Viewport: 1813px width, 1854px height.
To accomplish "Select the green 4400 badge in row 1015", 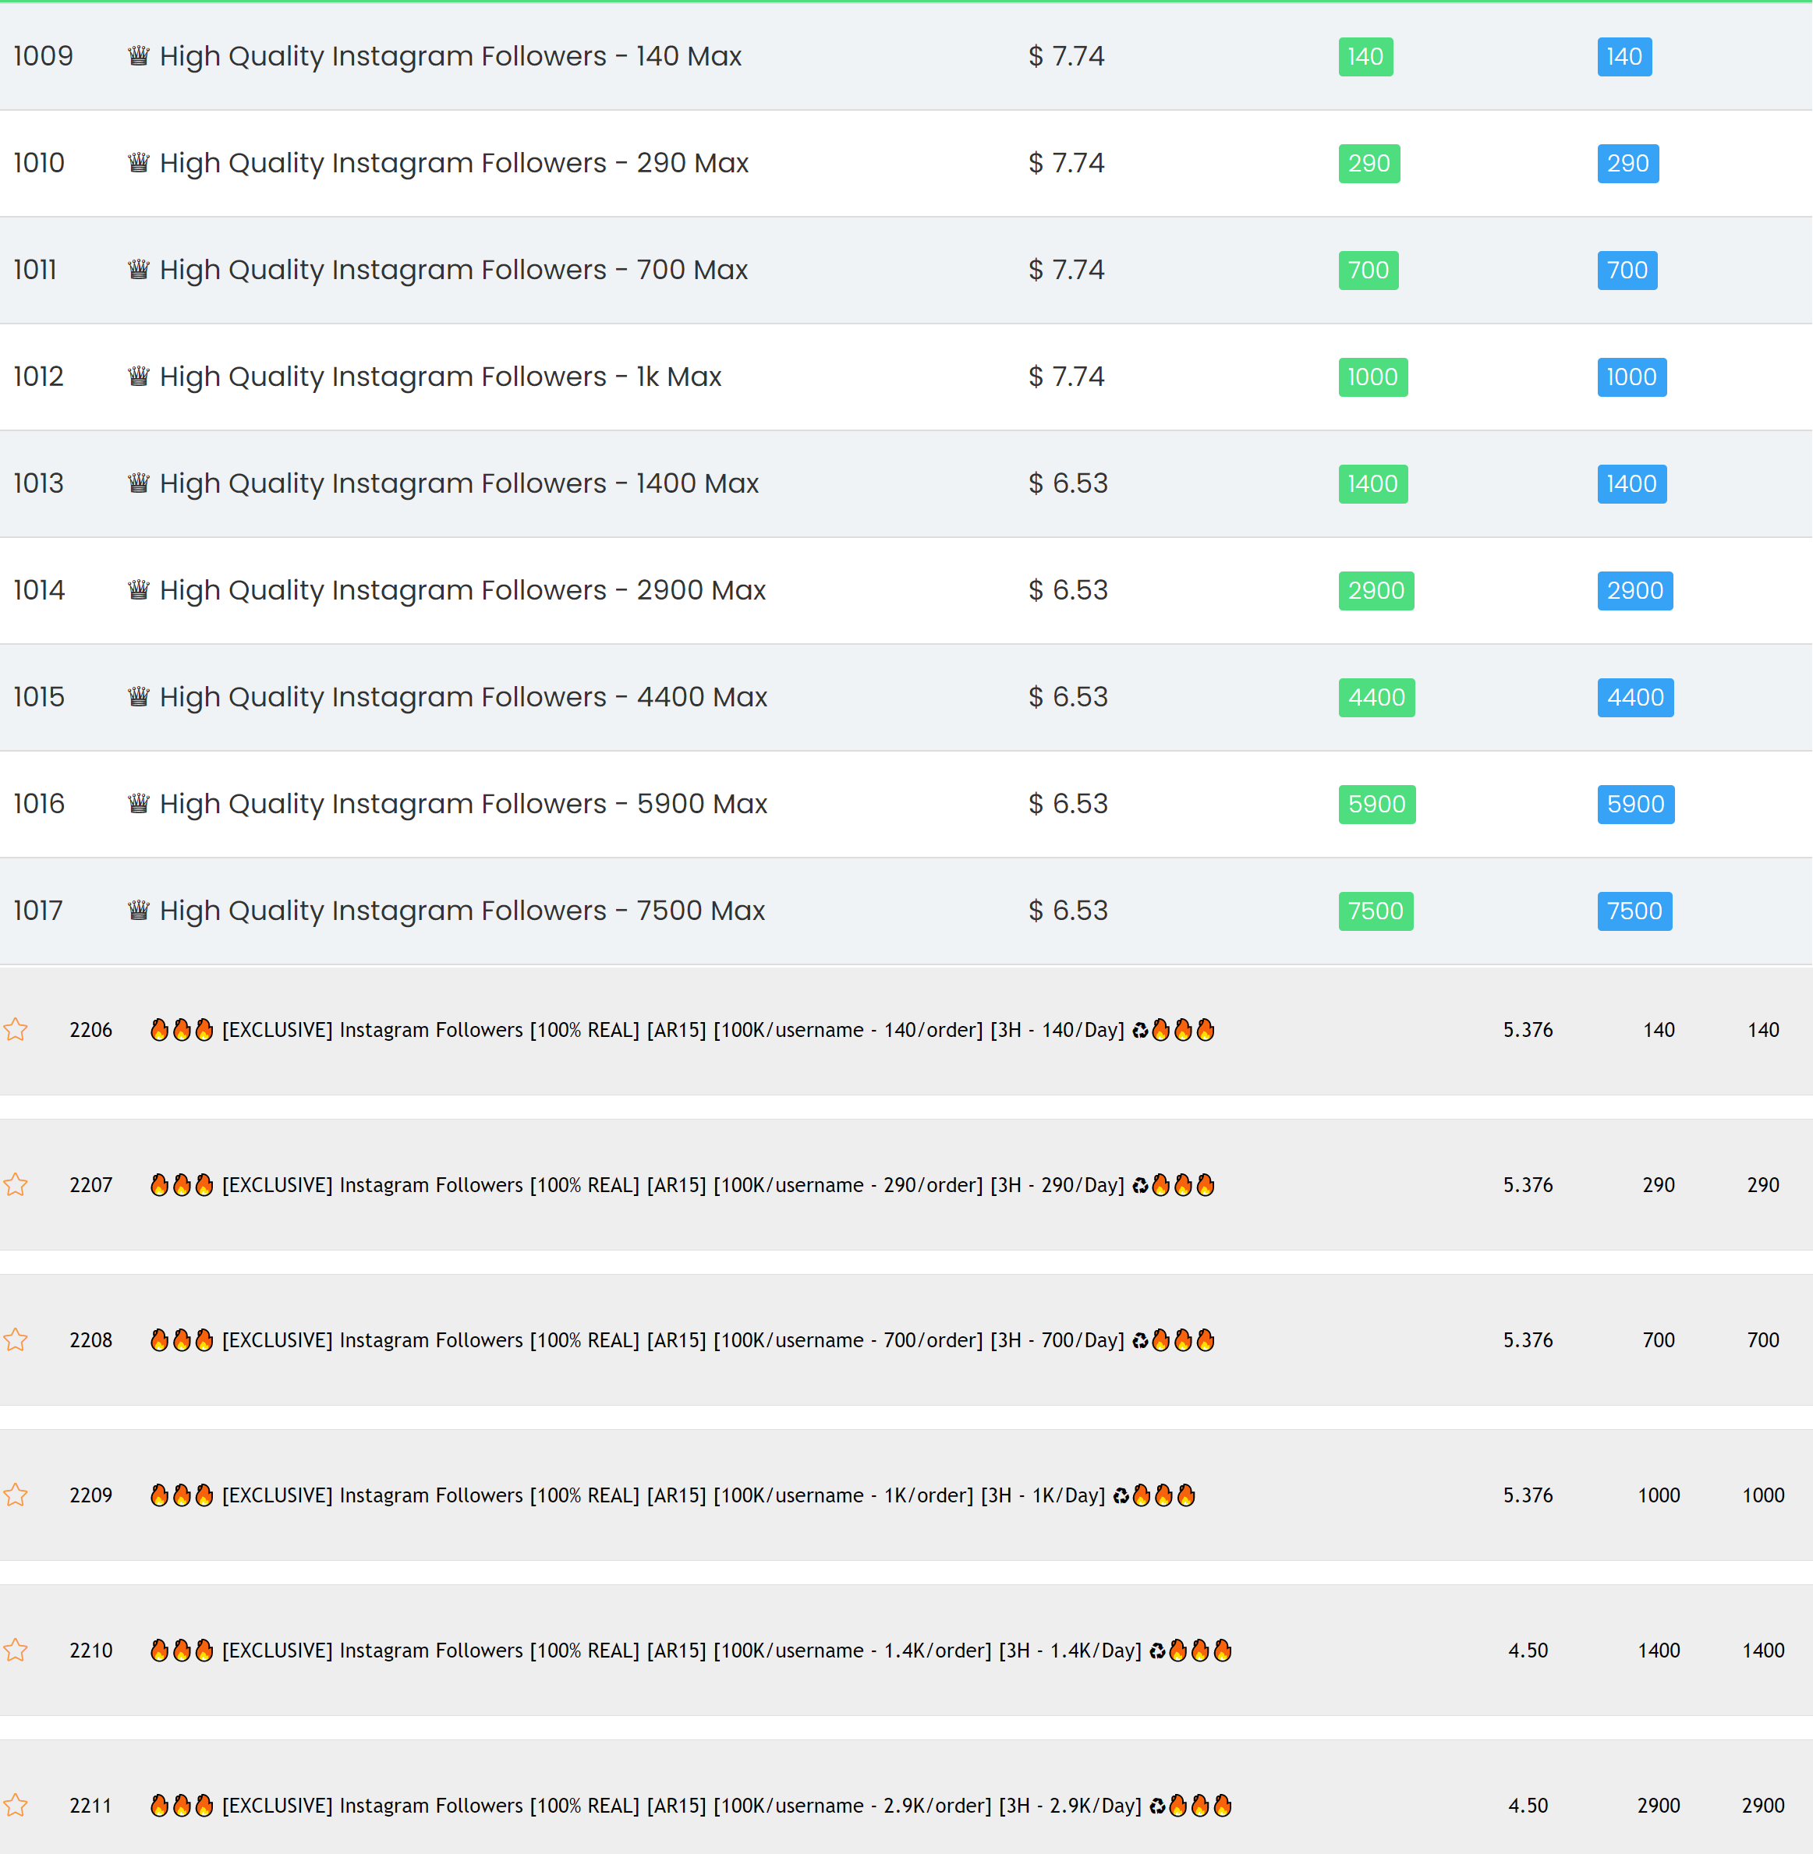I will 1377,696.
